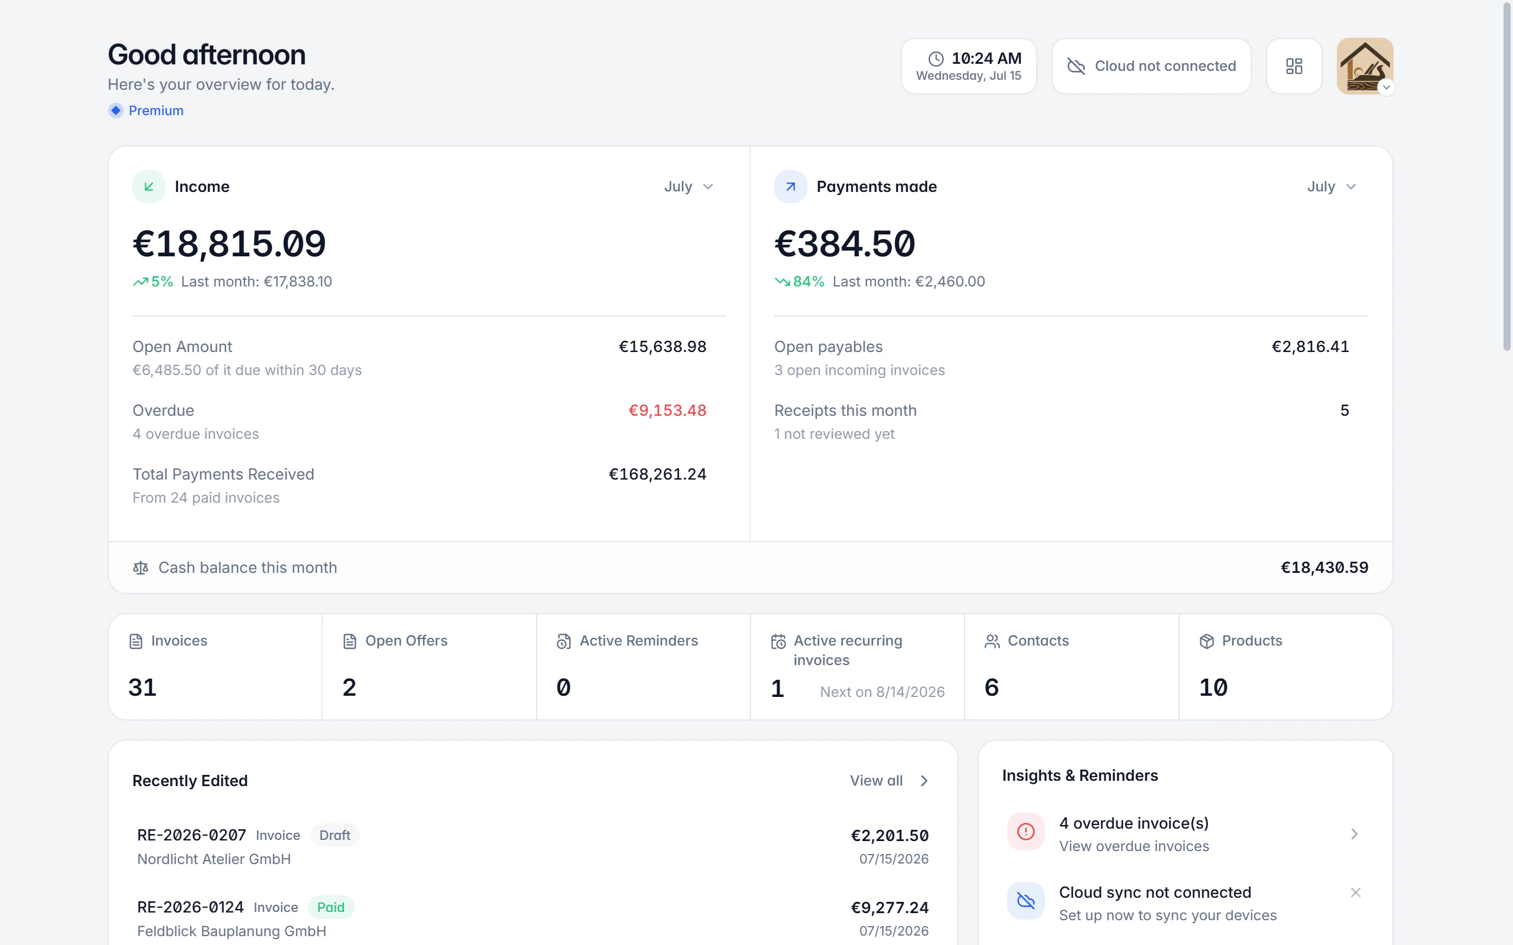Viewport: 1513px width, 945px height.
Task: Click the cash balance value €18,430.59
Action: pyautogui.click(x=1324, y=568)
